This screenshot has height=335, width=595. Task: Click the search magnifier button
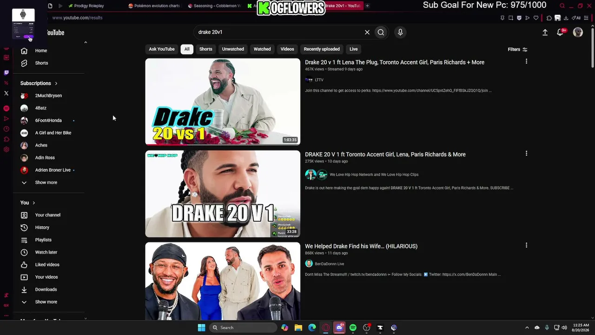[x=381, y=32]
